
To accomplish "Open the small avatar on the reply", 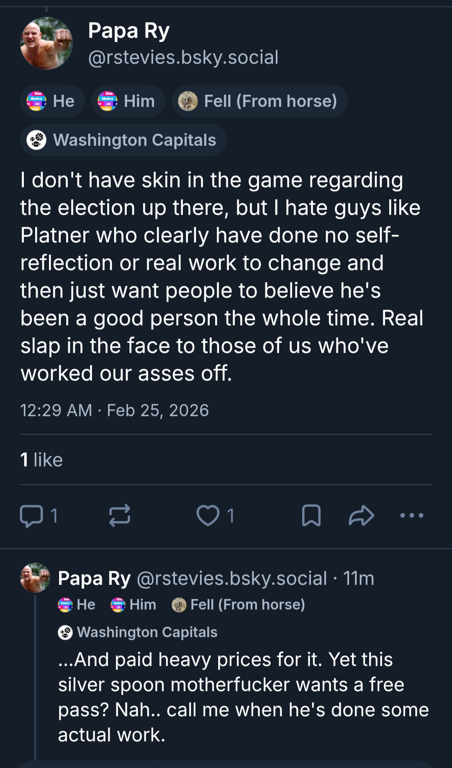I will (x=35, y=578).
